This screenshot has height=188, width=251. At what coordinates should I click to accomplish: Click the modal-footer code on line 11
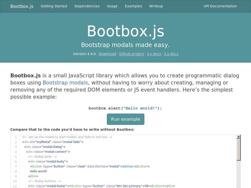[55, 186]
